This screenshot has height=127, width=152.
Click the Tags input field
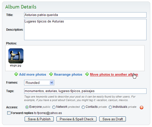[85, 91]
